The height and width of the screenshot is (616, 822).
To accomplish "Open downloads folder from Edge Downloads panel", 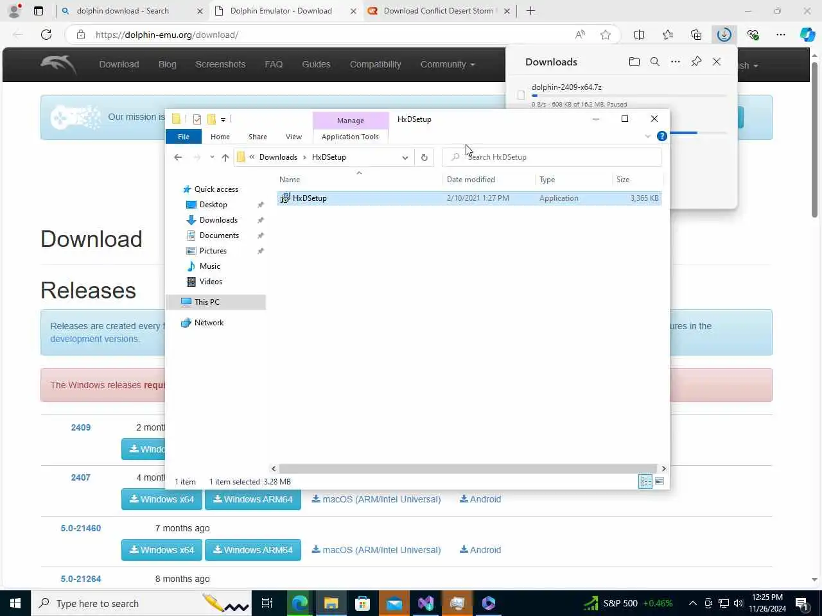I will coord(634,62).
